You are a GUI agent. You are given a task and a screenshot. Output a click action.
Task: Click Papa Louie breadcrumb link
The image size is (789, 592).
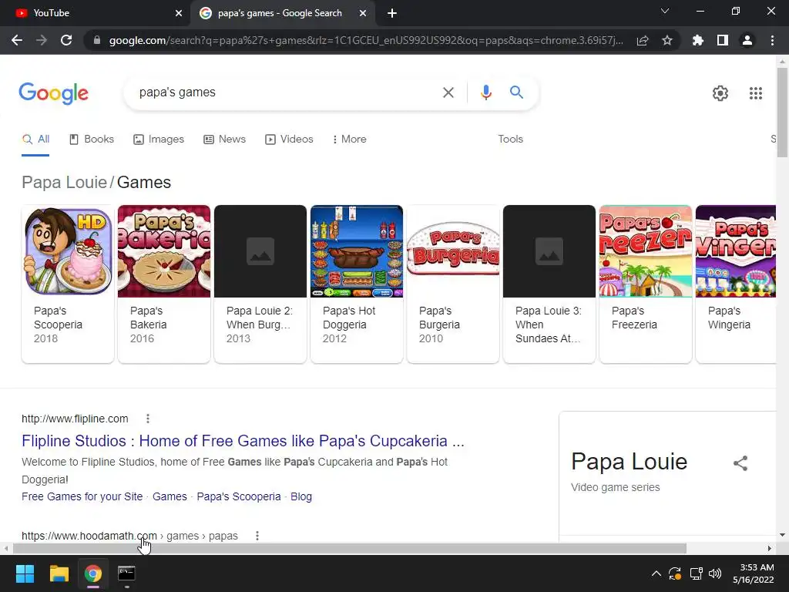tap(65, 182)
